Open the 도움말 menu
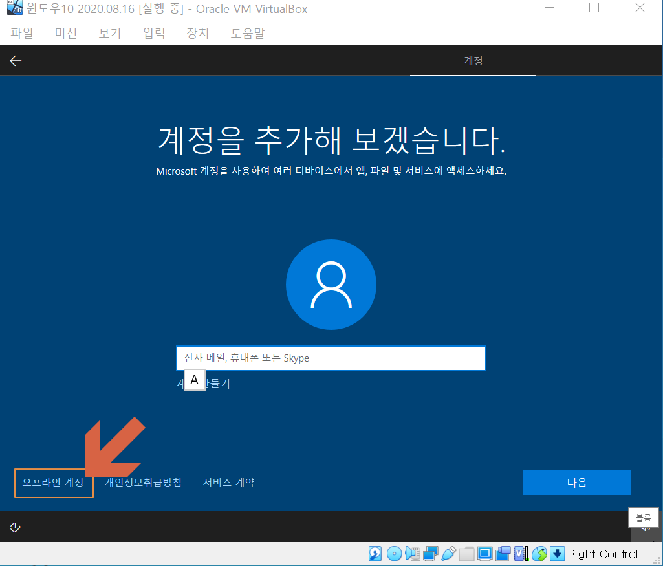 (248, 33)
